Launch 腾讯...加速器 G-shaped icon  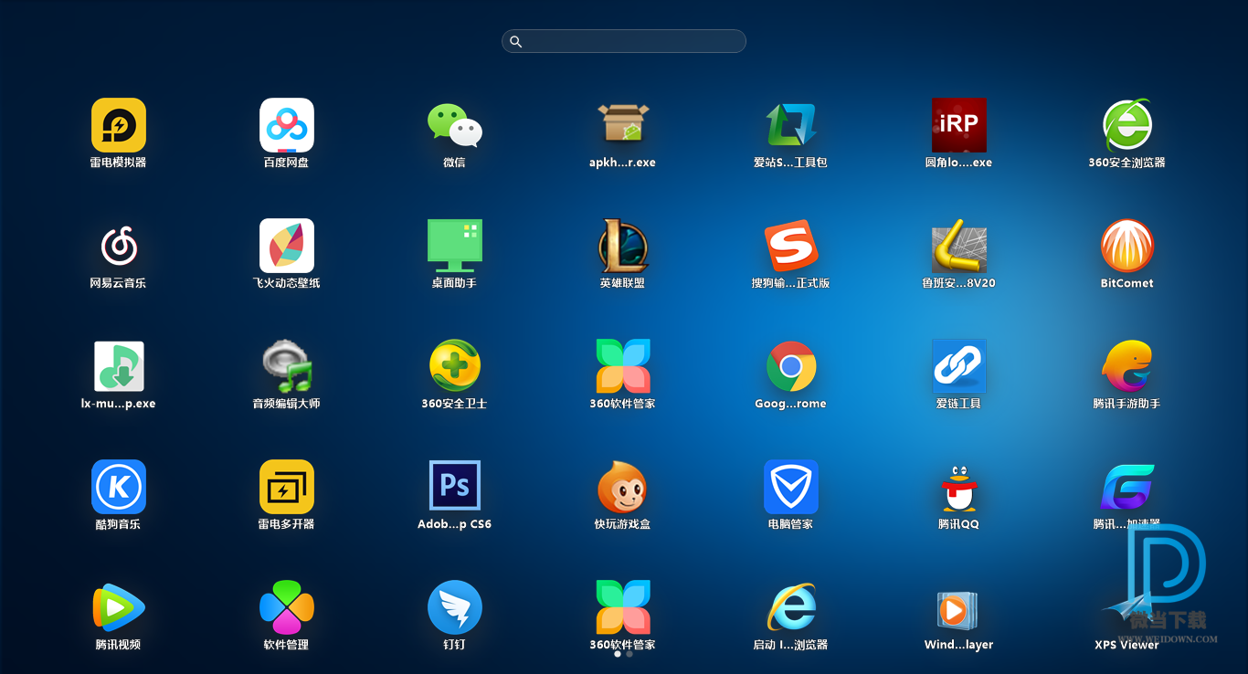click(x=1127, y=487)
